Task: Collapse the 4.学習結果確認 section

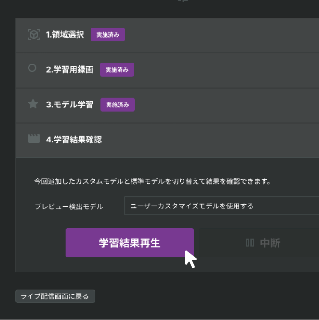Action: [x=74, y=140]
